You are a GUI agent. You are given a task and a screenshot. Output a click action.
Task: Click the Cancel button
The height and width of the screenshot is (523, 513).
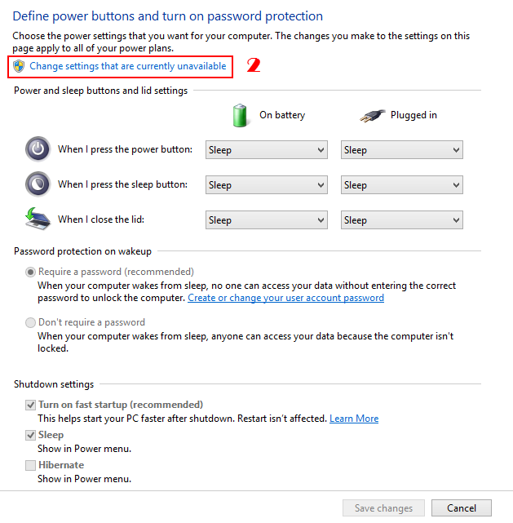[x=461, y=507]
